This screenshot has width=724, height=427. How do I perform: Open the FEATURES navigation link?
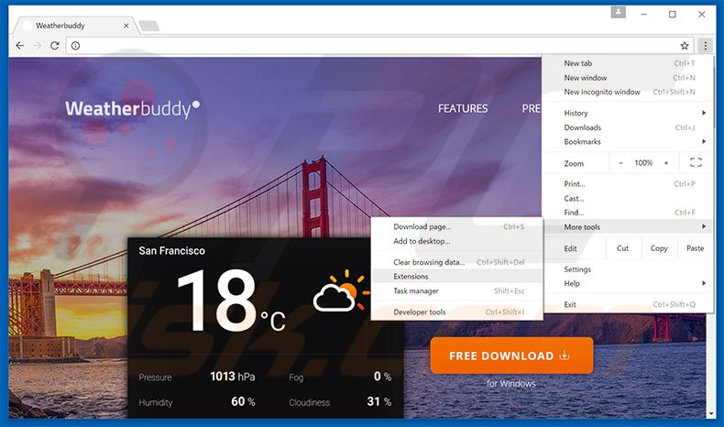click(x=463, y=108)
